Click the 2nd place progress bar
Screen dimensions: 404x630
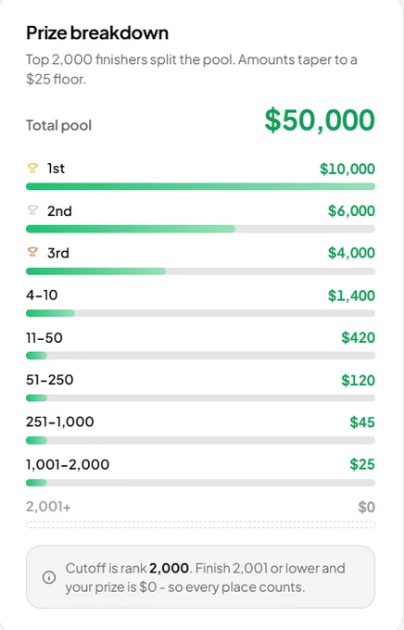point(200,229)
